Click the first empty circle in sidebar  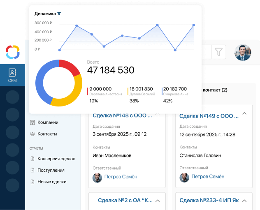click(x=12, y=97)
